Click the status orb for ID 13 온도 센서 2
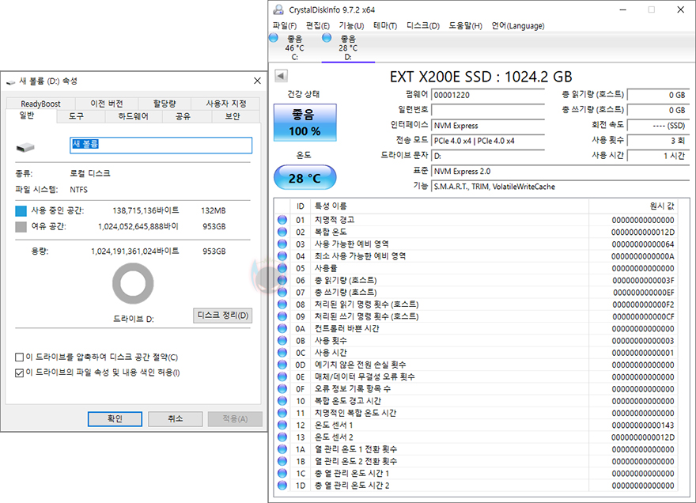Image resolution: width=696 pixels, height=503 pixels. [282, 437]
